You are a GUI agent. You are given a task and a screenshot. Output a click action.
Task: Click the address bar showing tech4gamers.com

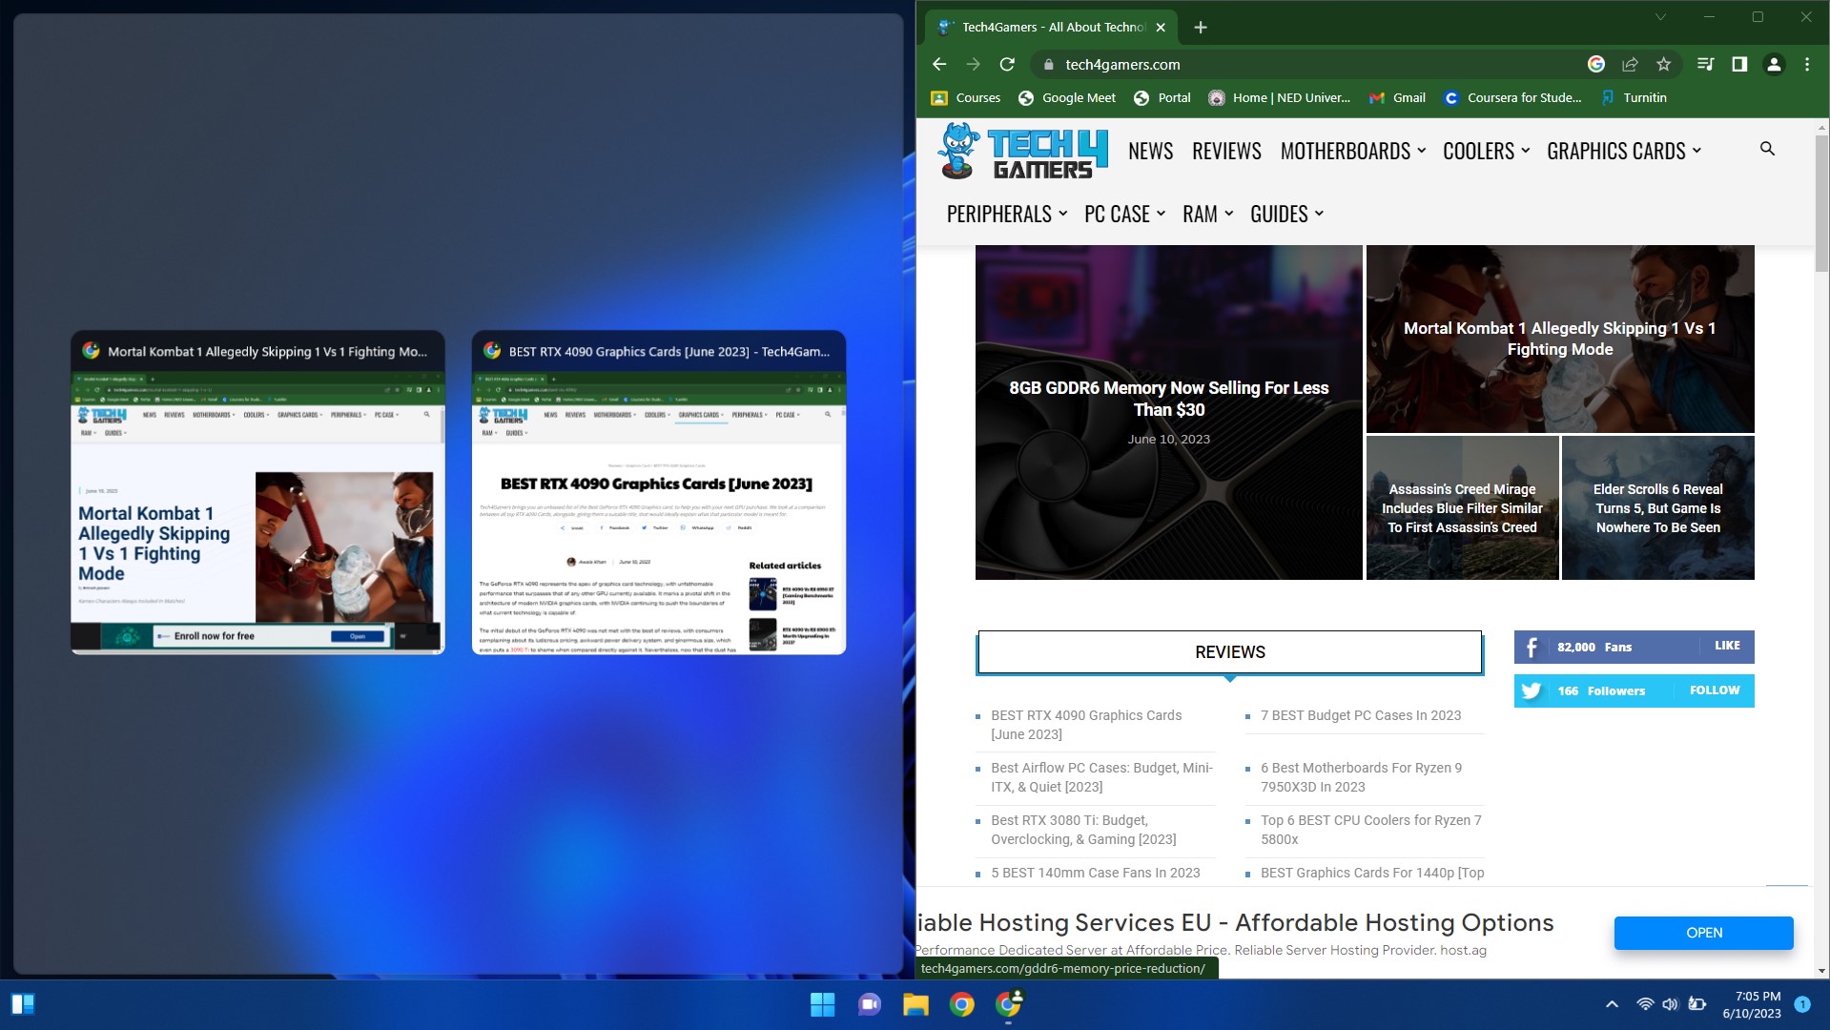1306,64
